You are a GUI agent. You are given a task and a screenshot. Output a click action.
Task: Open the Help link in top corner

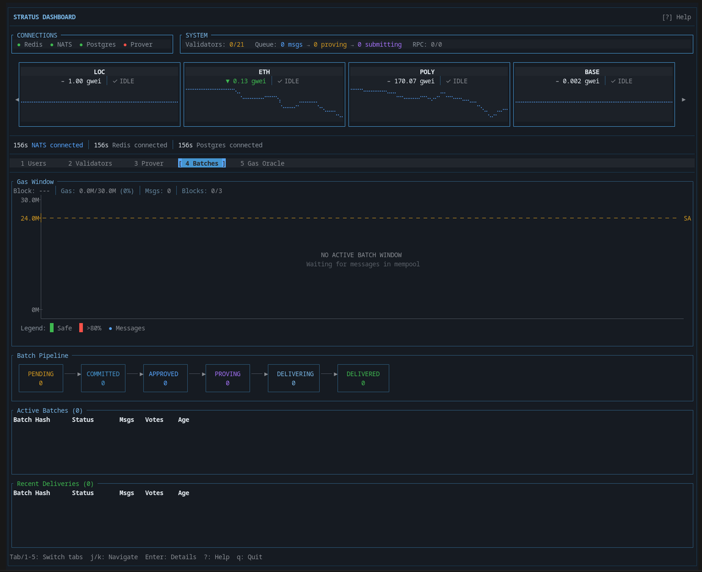[676, 17]
